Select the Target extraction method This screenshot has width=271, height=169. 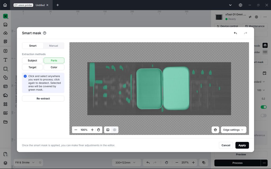[32, 67]
